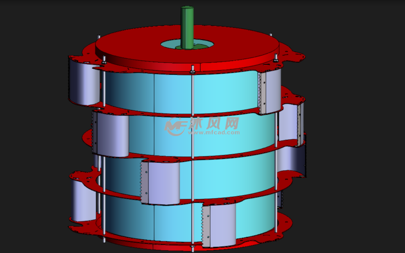This screenshot has height=253, width=405.
Task: Click the MF logo watermark
Action: (175, 127)
